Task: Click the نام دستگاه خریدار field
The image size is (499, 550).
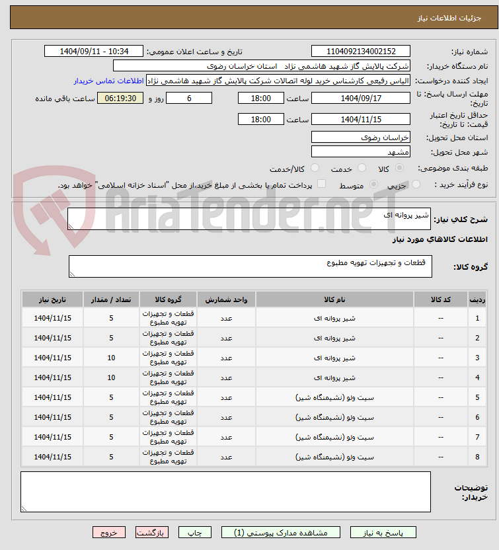Action: click(262, 66)
